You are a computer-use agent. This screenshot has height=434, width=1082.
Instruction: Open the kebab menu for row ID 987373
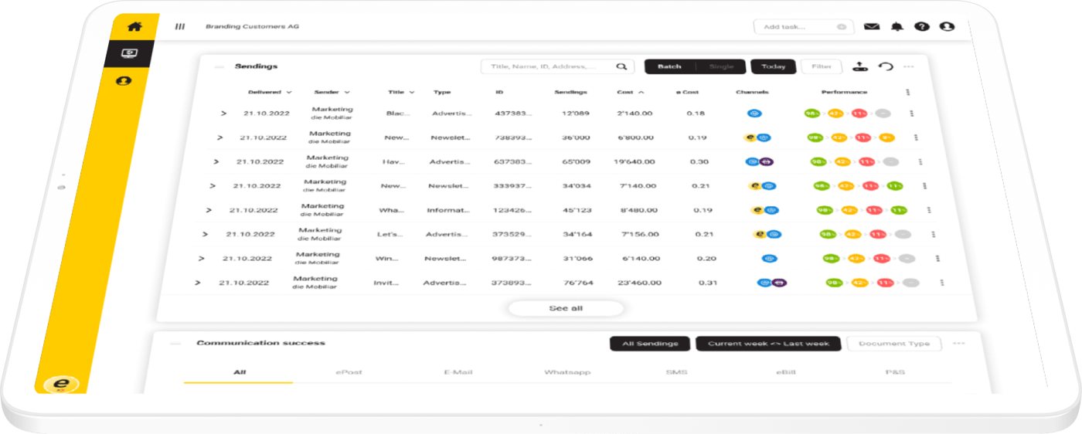(937, 259)
